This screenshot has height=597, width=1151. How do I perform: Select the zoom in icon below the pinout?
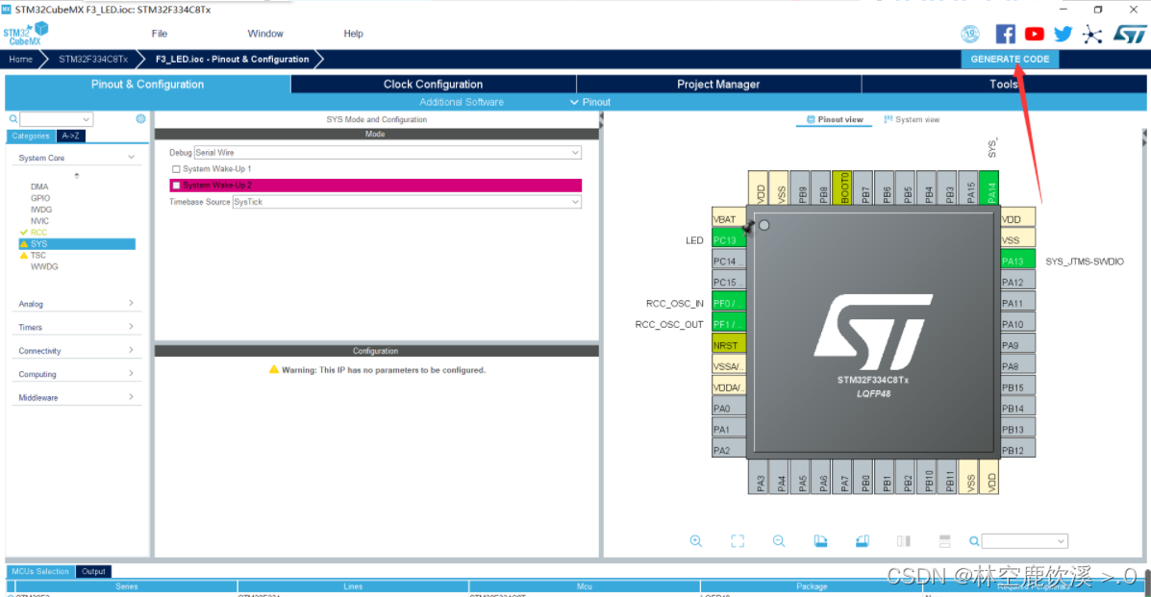point(696,540)
